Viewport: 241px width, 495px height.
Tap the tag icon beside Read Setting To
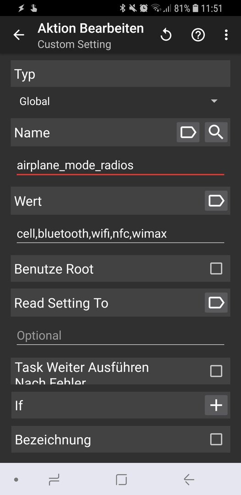tap(216, 303)
